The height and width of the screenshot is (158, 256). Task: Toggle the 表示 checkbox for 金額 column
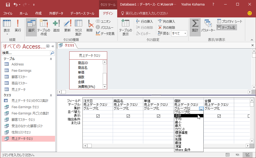pyautogui.click(x=219, y=116)
